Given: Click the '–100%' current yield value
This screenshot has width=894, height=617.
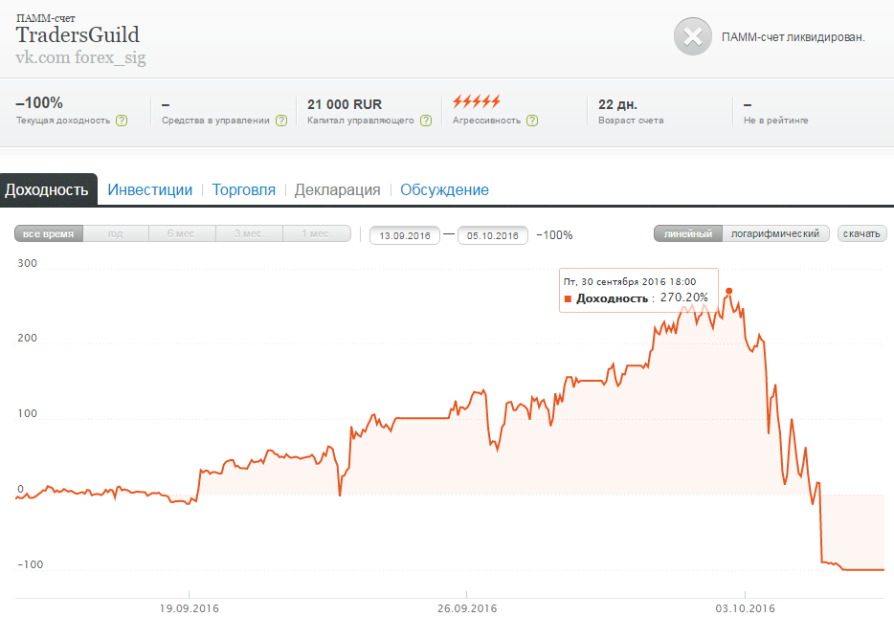Looking at the screenshot, I should click(39, 102).
